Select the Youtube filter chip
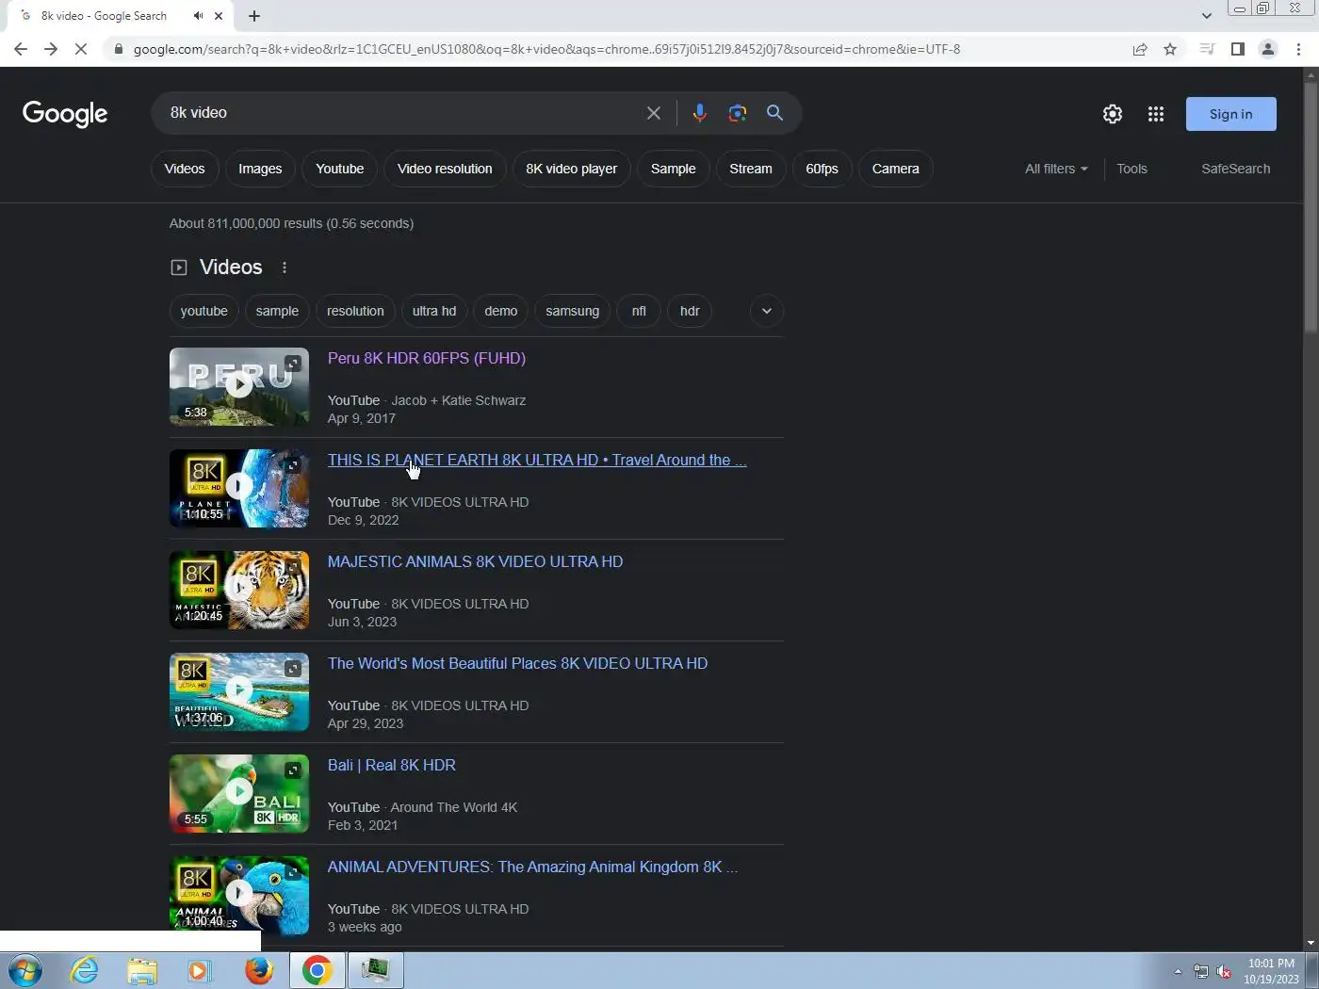Screen dimensions: 1319x989 pyautogui.click(x=340, y=169)
